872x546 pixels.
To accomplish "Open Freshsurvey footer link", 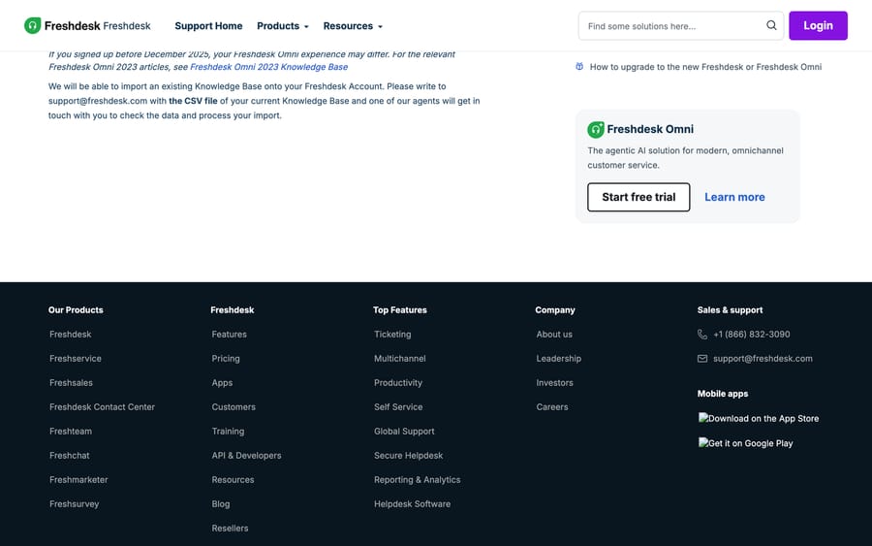I will point(74,503).
